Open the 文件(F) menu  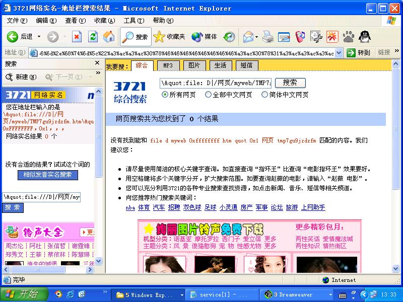(x=17, y=21)
